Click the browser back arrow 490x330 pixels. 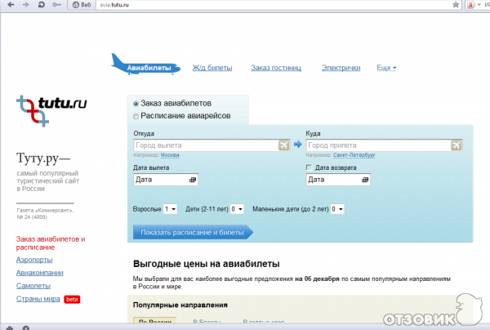coord(7,4)
